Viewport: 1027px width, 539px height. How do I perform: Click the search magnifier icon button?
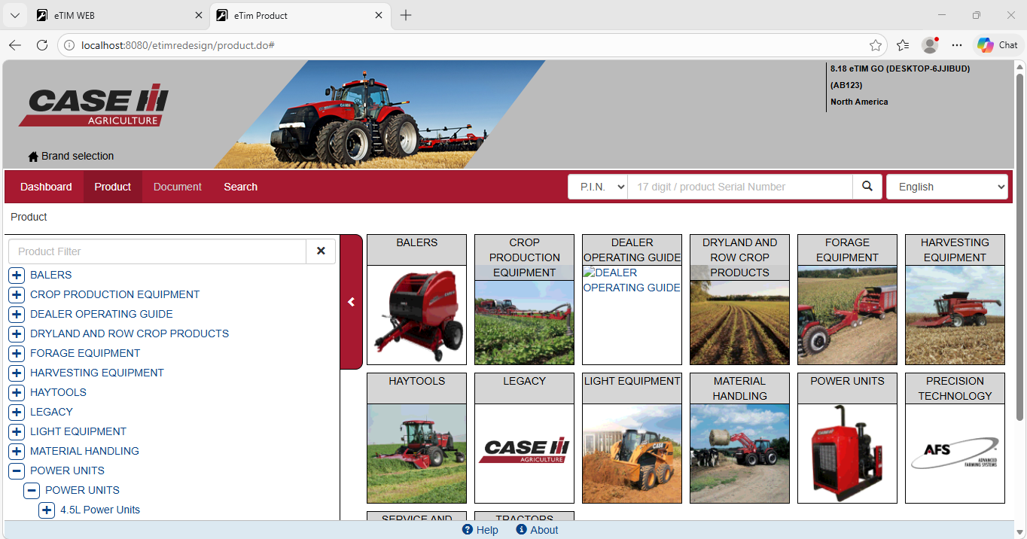point(867,187)
